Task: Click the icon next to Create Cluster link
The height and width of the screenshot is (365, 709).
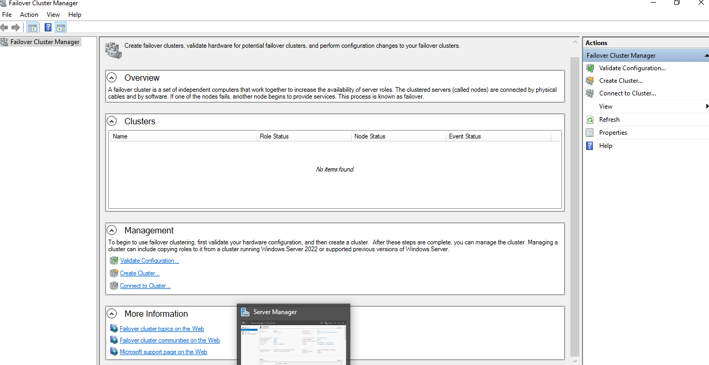Action: [114, 273]
